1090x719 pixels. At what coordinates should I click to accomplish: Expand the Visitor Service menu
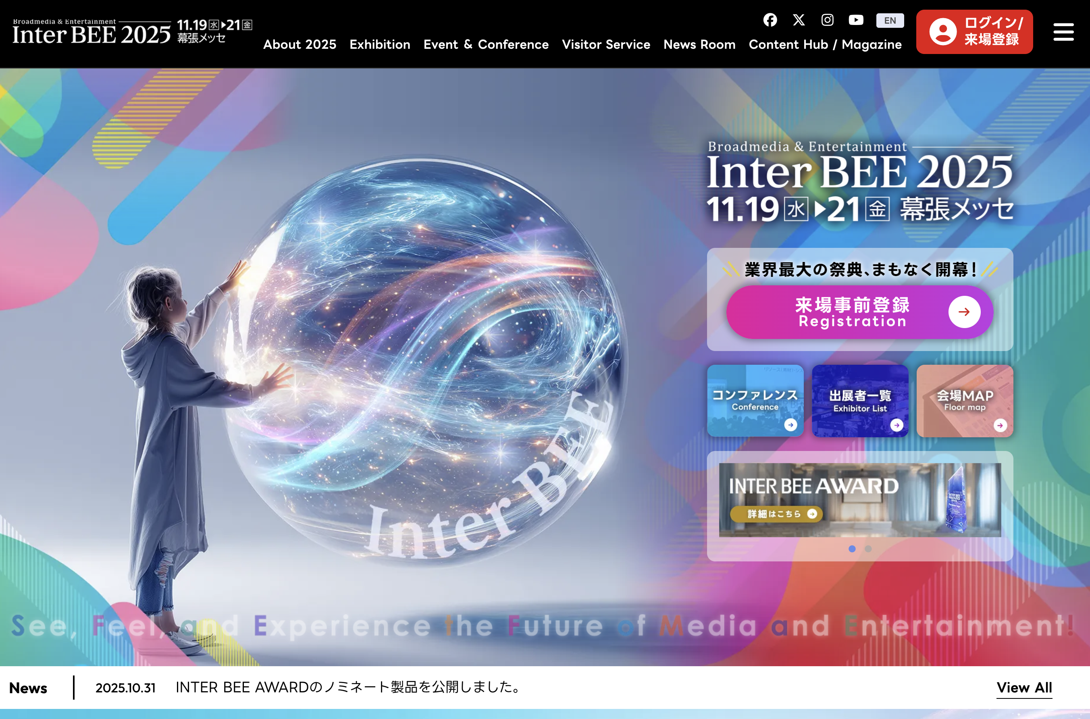click(x=606, y=44)
